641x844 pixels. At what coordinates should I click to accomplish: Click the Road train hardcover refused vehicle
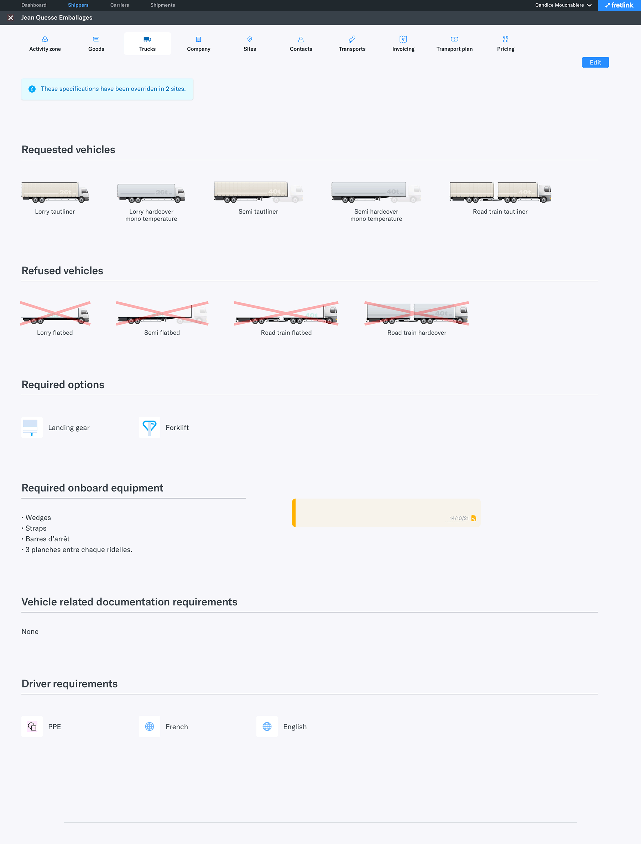[x=417, y=314]
